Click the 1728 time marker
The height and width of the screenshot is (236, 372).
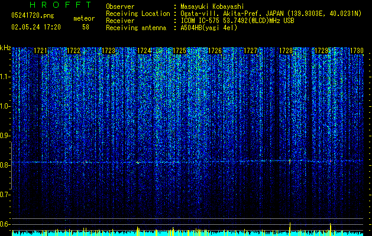[286, 51]
